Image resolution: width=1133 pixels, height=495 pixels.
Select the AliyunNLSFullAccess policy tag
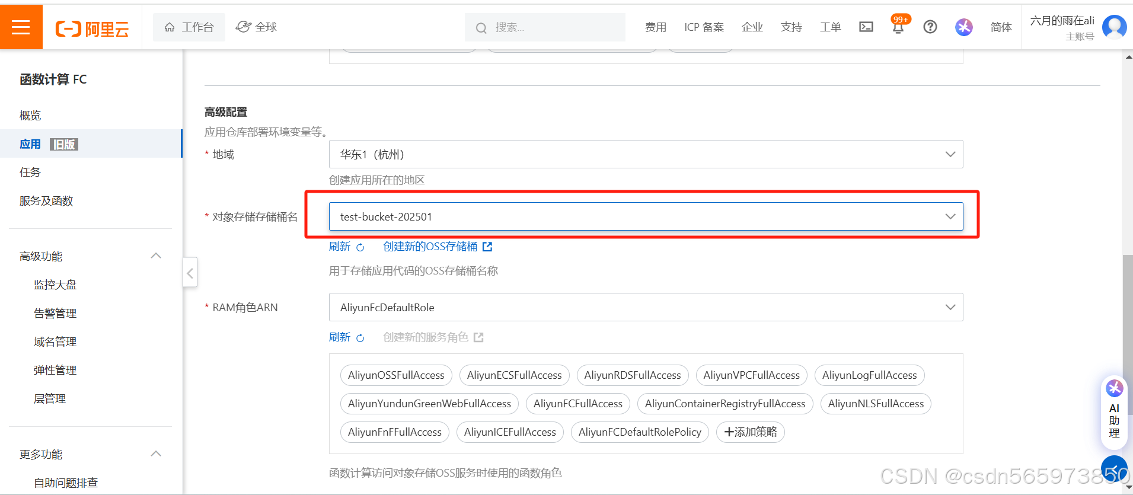[x=876, y=404]
